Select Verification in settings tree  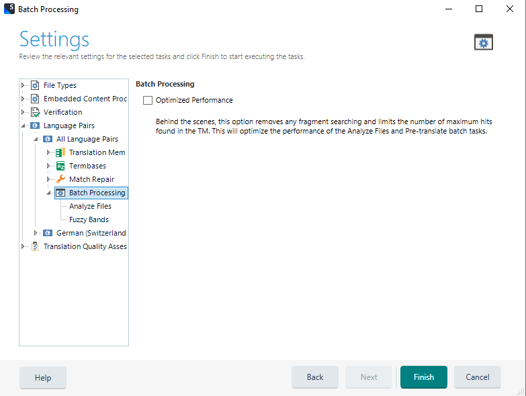[x=62, y=112]
